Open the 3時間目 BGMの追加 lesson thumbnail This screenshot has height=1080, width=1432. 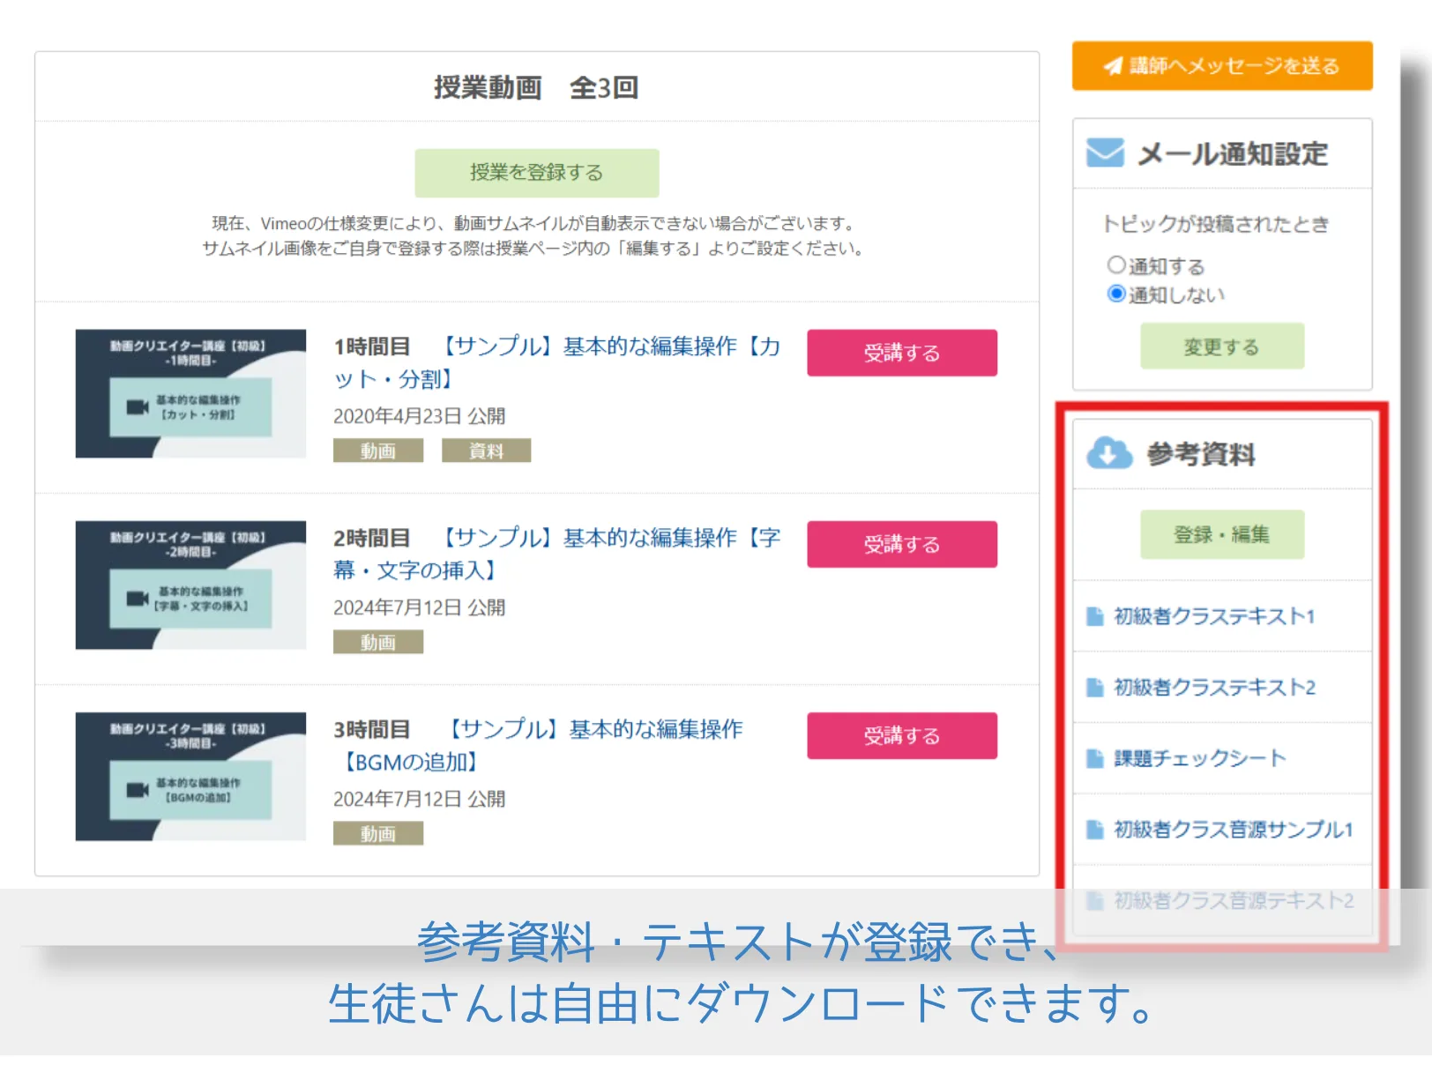[x=190, y=776]
